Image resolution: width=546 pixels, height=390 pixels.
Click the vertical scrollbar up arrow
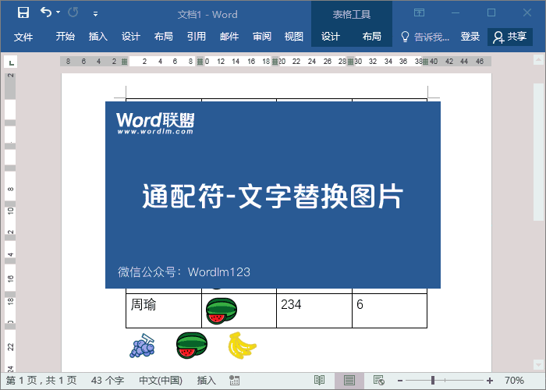538,60
